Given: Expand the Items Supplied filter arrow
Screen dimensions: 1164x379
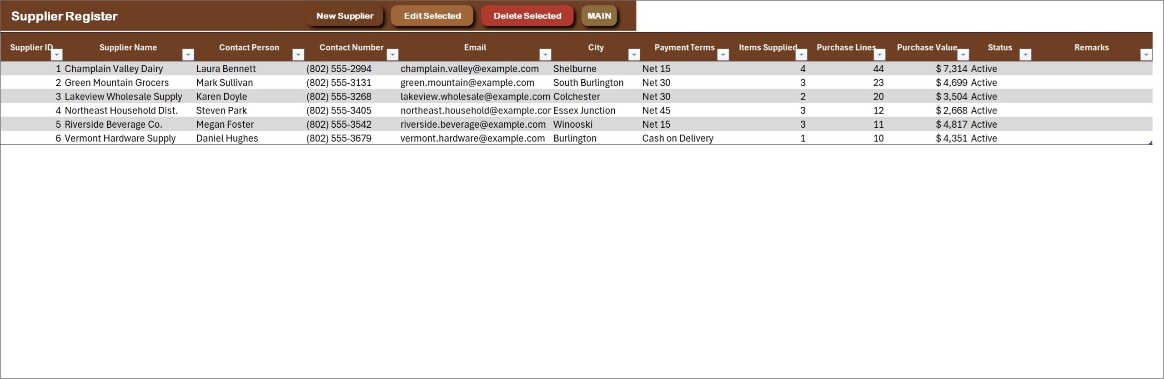Looking at the screenshot, I should coord(801,55).
